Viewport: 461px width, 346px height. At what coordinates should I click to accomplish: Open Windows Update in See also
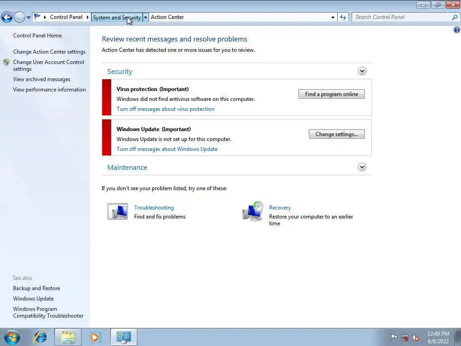click(33, 299)
